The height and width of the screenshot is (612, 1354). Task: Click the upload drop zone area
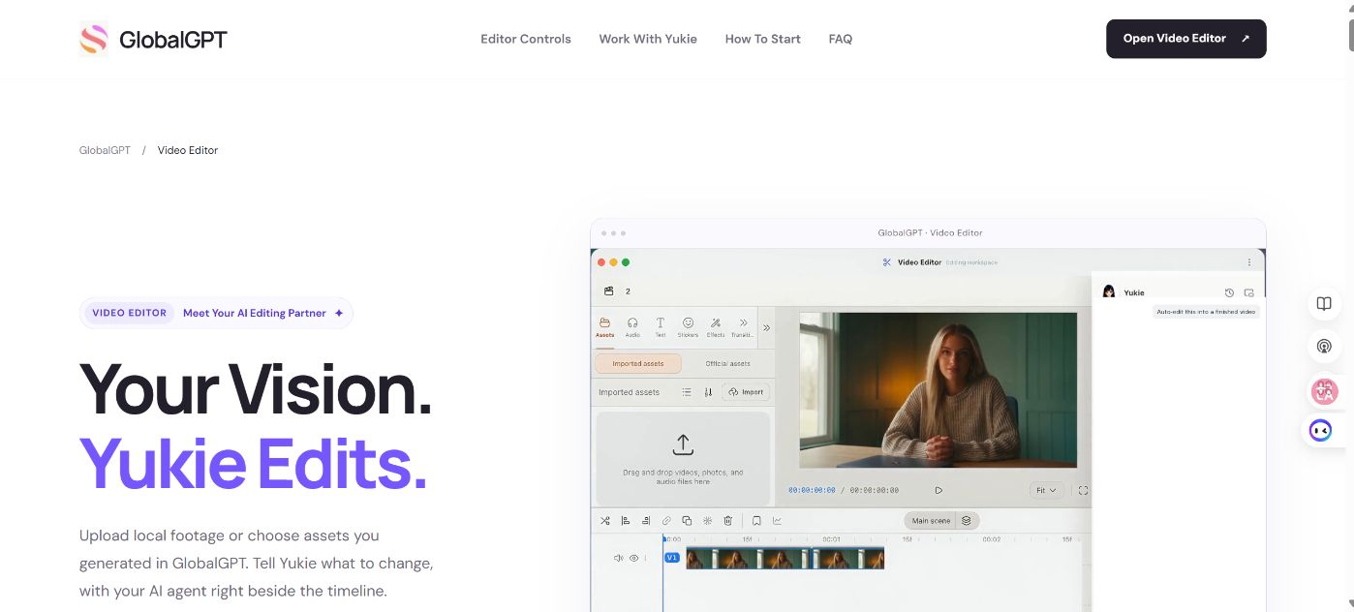click(x=683, y=458)
